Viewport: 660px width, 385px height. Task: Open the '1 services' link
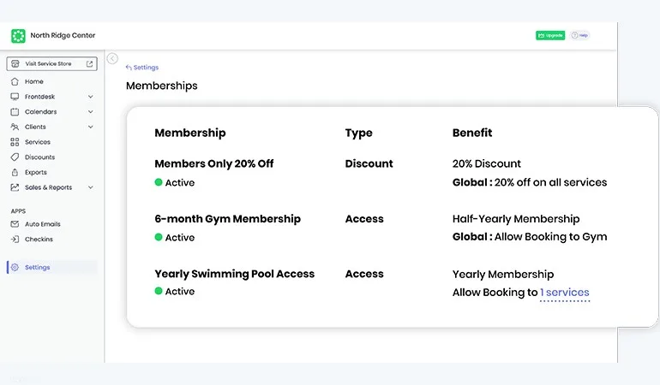point(565,293)
